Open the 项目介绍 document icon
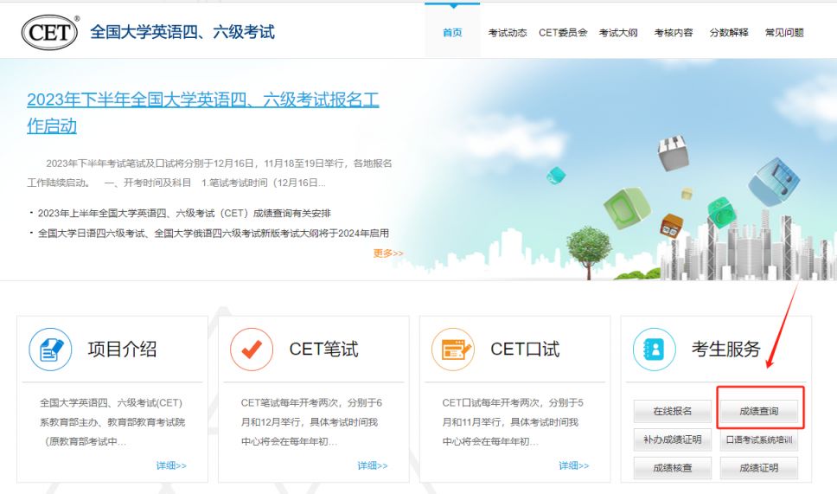The image size is (837, 494). (x=50, y=350)
